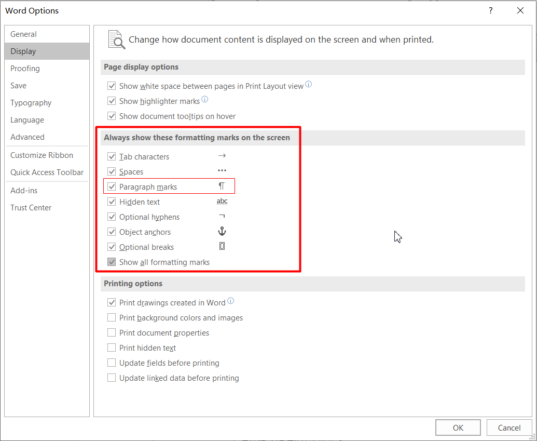Image resolution: width=537 pixels, height=441 pixels.
Task: Click the anchor symbol for object anchors
Action: click(222, 231)
